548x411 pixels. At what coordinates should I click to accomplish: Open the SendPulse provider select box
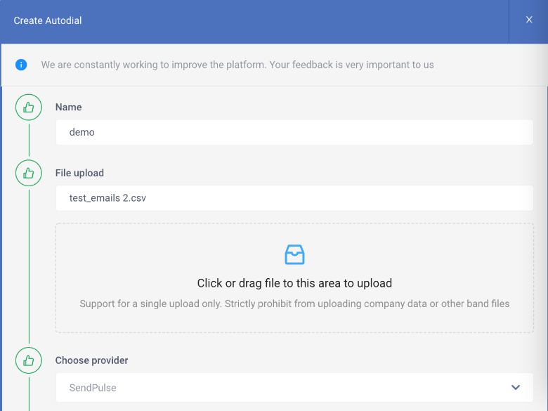coord(294,387)
